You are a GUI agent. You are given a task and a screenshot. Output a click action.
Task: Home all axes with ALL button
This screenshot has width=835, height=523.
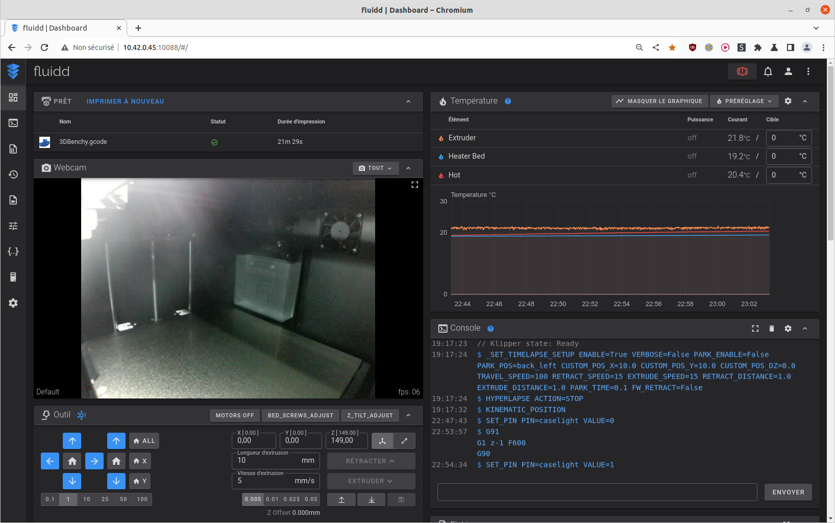pos(144,441)
